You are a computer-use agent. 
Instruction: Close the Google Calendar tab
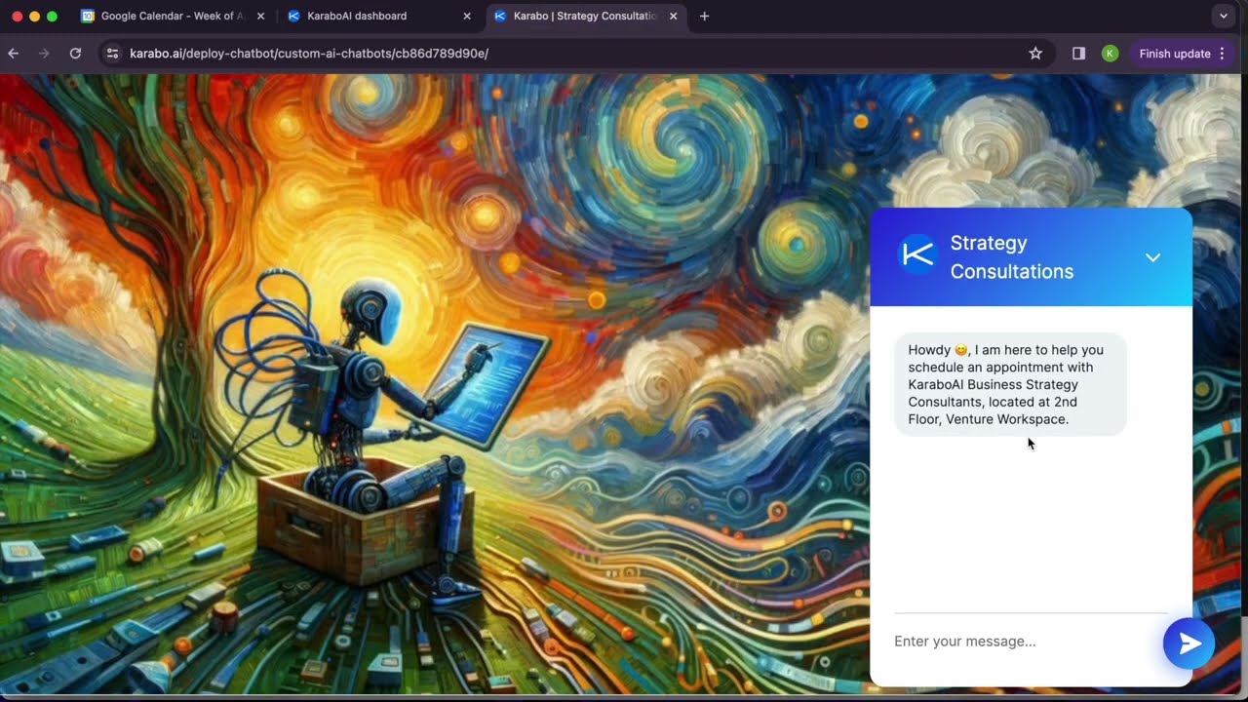pyautogui.click(x=260, y=16)
